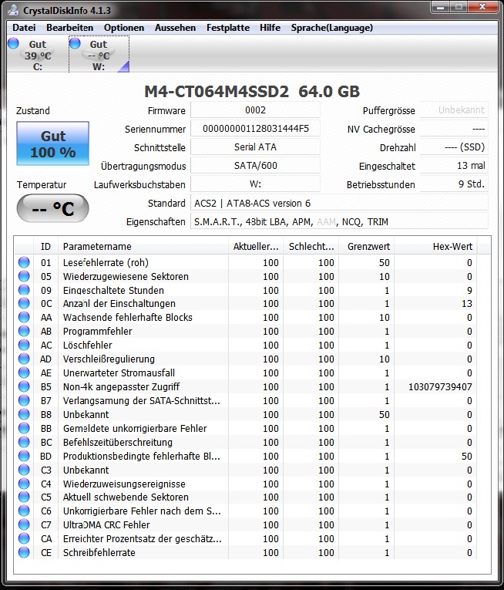Image resolution: width=504 pixels, height=590 pixels.
Task: Click the Verschleißregulierung parameter name
Action: (109, 359)
